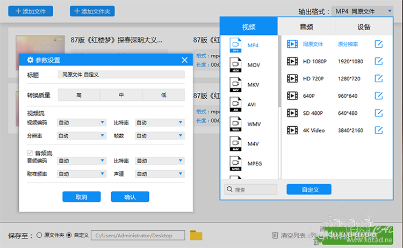403x248 pixels.
Task: Select the WMV format icon
Action: (235, 124)
